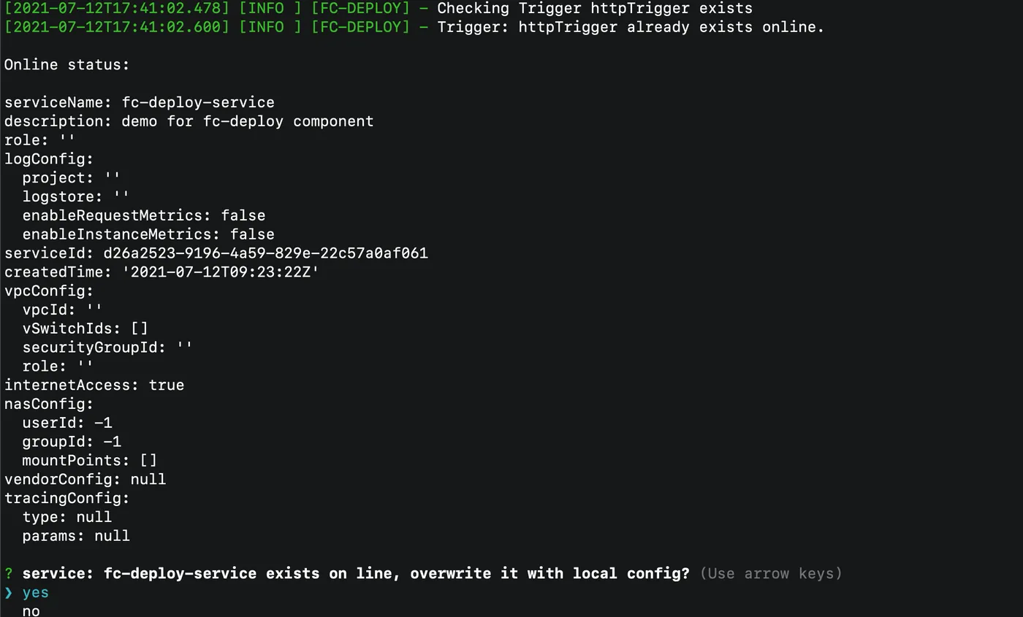
Task: Select the 'no' option in prompt
Action: click(31, 610)
